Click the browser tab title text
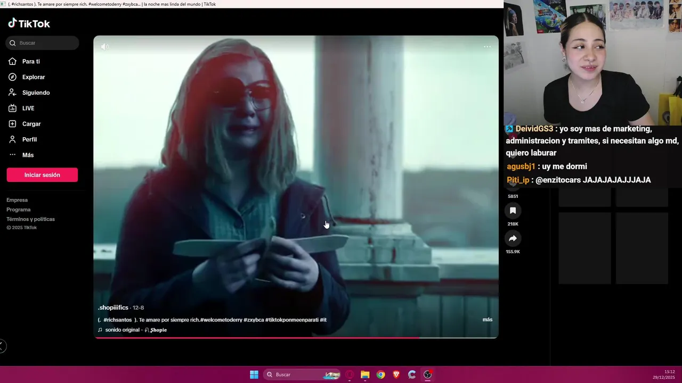This screenshot has width=682, height=383. (x=112, y=4)
